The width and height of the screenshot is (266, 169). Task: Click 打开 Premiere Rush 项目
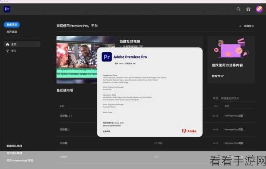(x=20, y=161)
